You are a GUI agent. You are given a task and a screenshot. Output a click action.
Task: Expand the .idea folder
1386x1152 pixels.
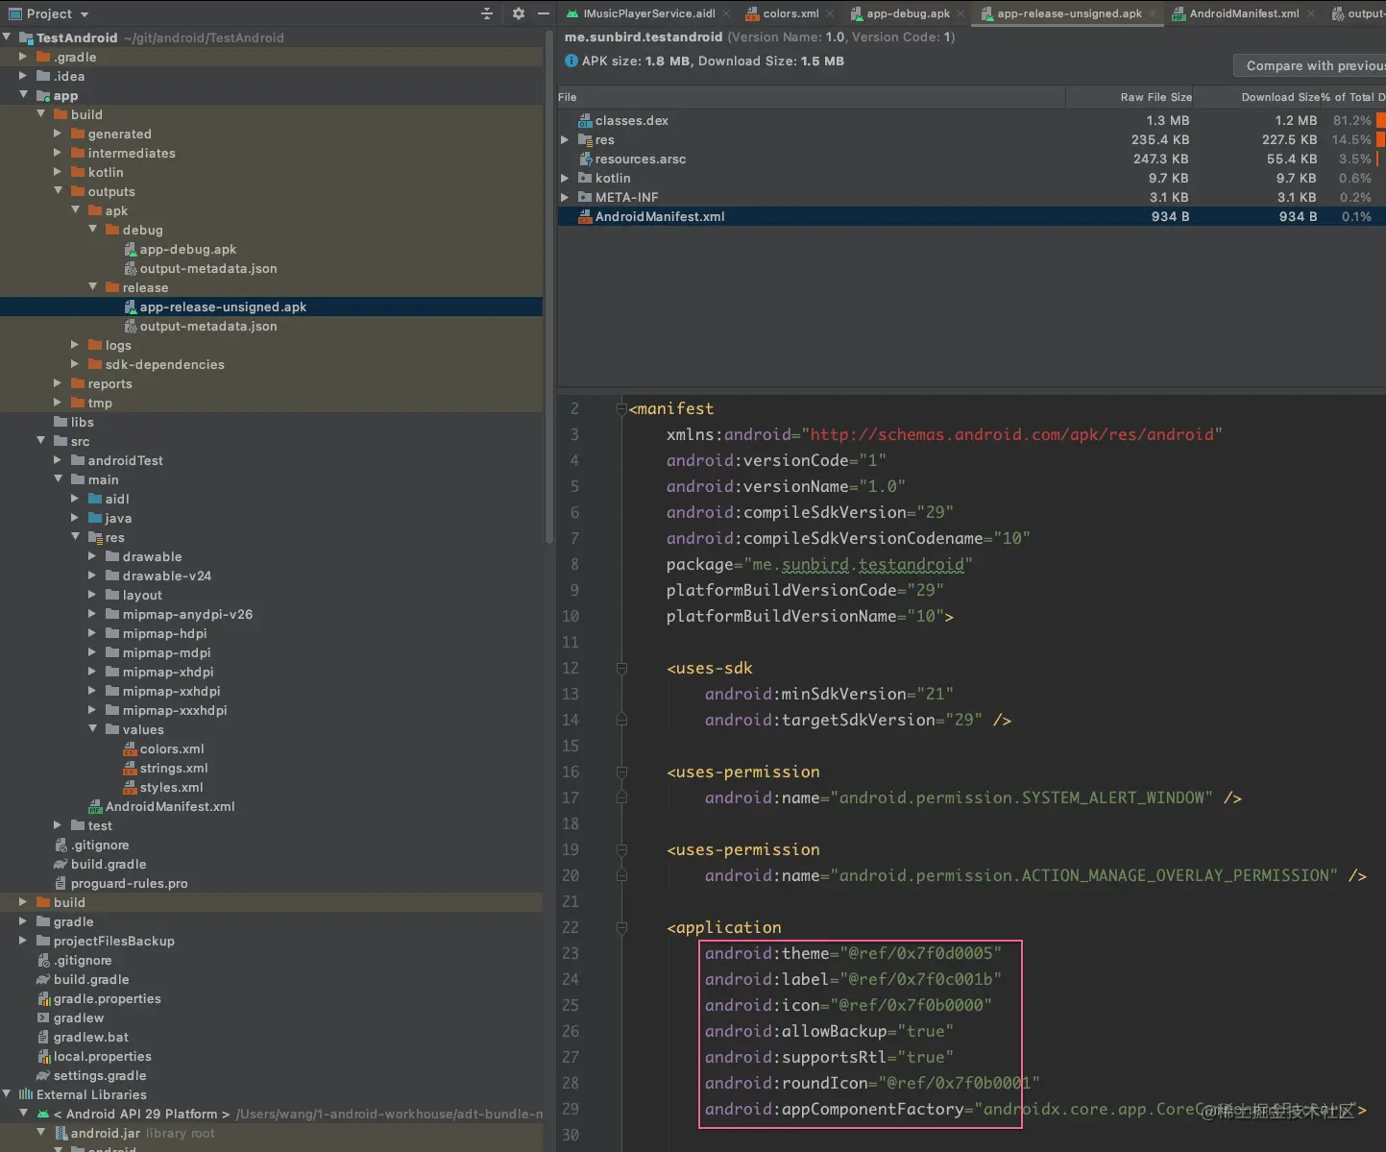(x=23, y=76)
